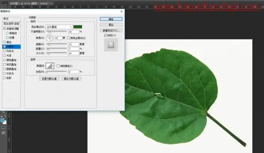
Task: Enable the 内发光 checkbox
Action: [x=4, y=51]
